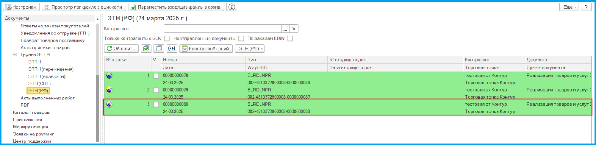Click into the Контрагент input field
The height and width of the screenshot is (145, 596).
222,29
